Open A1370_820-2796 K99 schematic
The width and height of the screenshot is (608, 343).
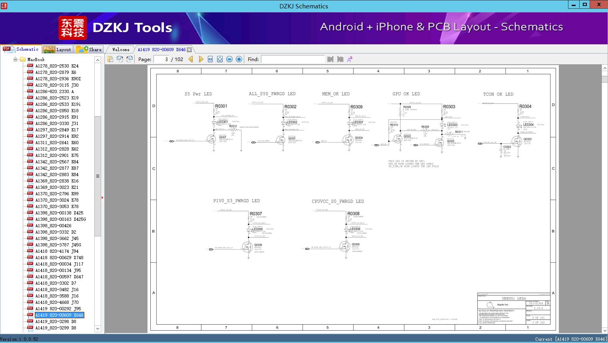57,194
